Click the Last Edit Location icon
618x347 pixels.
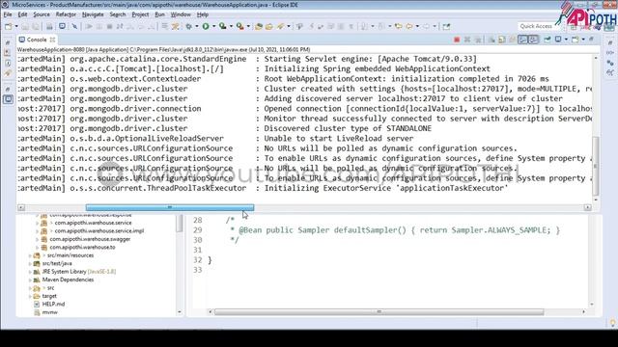[x=399, y=26]
